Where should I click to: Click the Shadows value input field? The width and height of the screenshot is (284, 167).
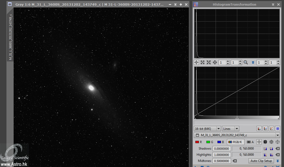point(222,149)
